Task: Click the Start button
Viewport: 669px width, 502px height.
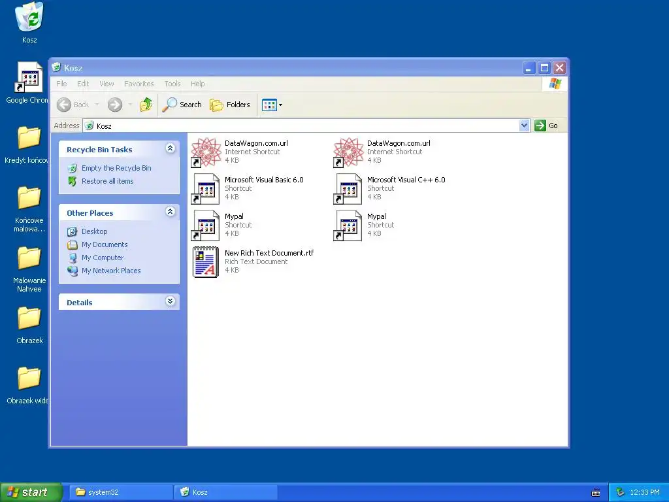Action: pyautogui.click(x=31, y=492)
